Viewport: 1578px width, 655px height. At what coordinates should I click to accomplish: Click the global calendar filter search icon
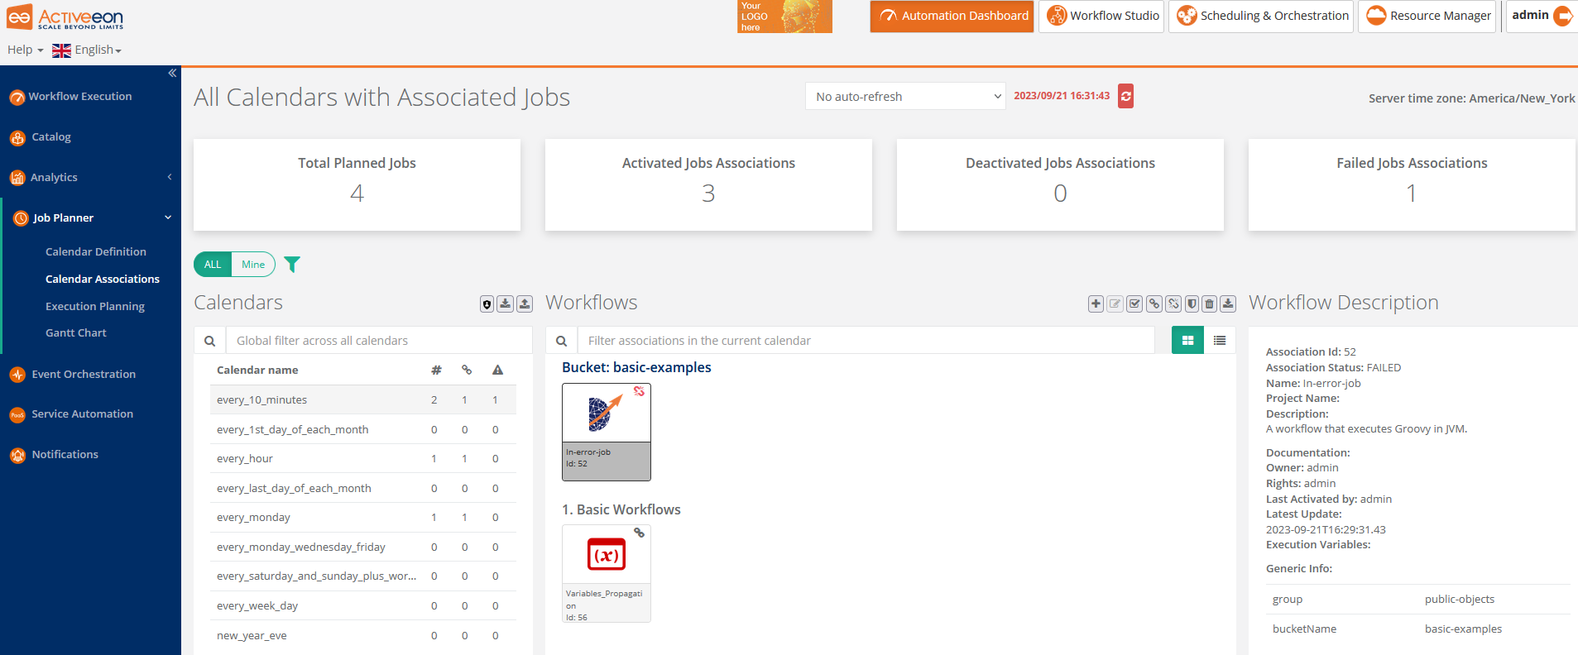point(210,341)
